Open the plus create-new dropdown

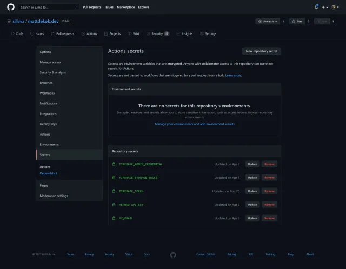click(x=325, y=7)
